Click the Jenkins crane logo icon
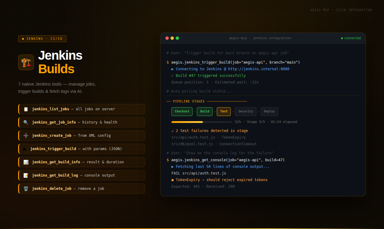Screen dimensions: 384x229 coord(26,62)
